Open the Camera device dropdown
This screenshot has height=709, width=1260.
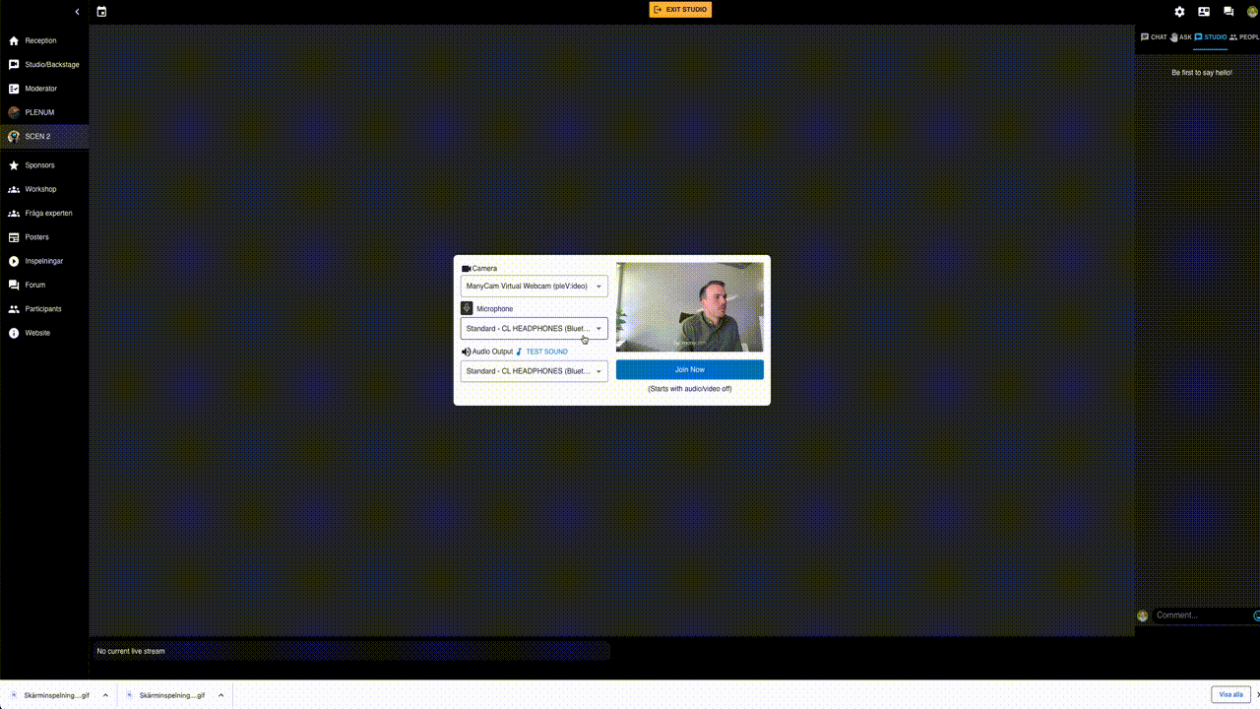(x=535, y=286)
